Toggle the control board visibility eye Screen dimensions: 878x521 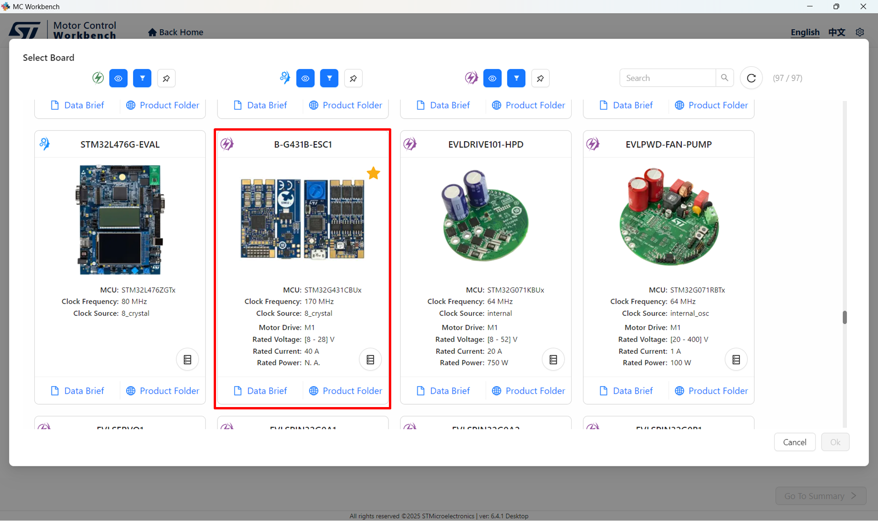click(x=118, y=78)
